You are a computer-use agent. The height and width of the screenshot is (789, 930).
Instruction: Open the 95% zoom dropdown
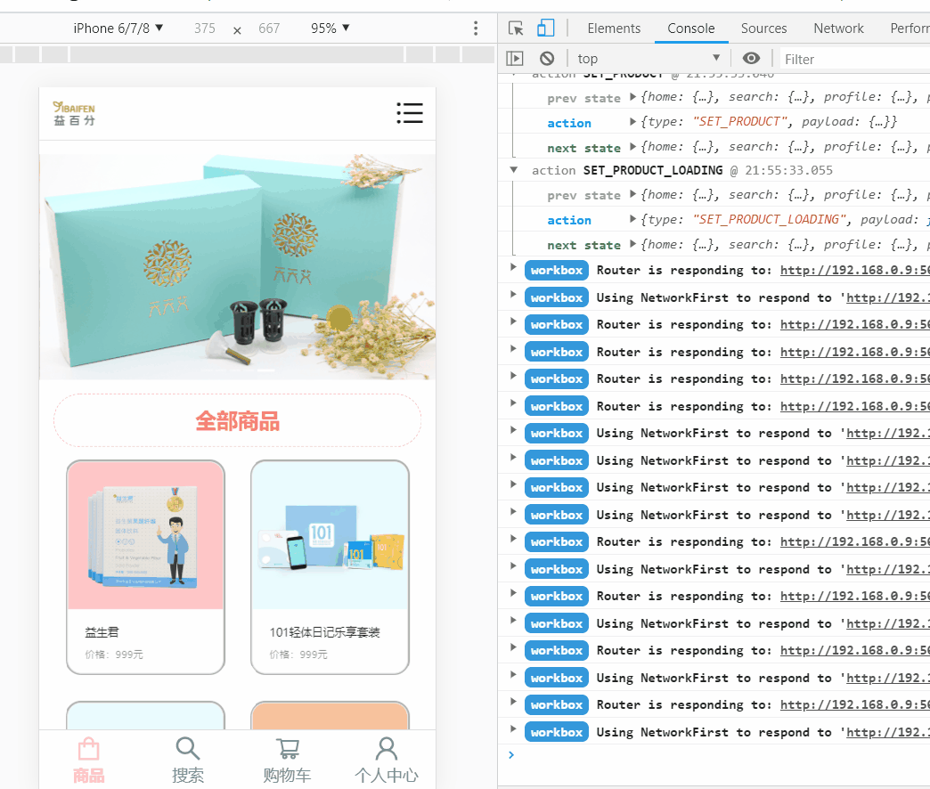click(330, 28)
